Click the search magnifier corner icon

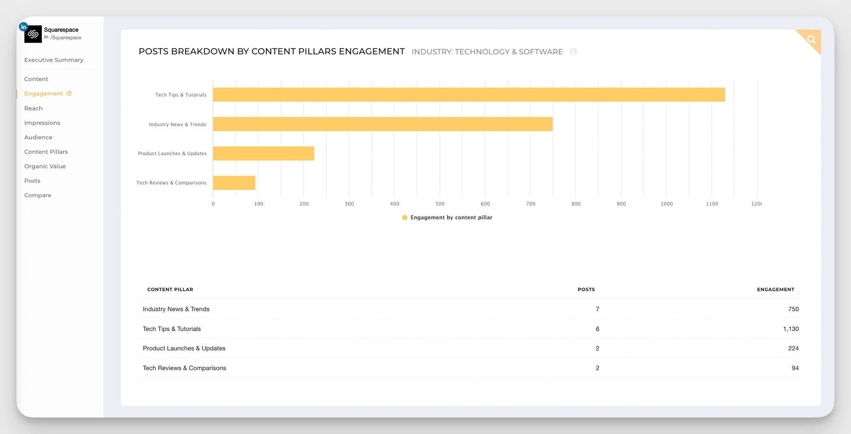click(x=811, y=40)
